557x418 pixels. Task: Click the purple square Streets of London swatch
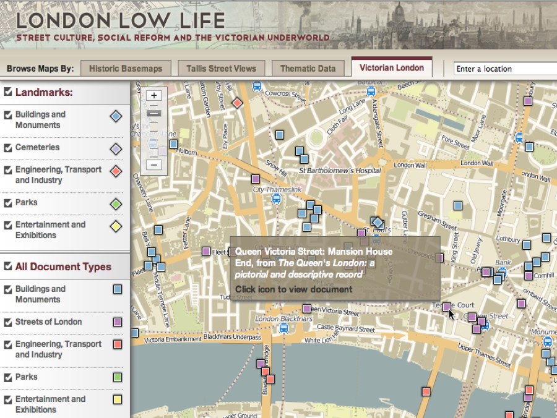coord(118,322)
